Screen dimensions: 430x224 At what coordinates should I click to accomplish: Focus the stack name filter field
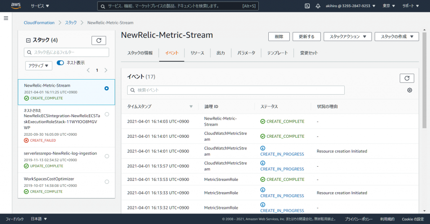66,52
